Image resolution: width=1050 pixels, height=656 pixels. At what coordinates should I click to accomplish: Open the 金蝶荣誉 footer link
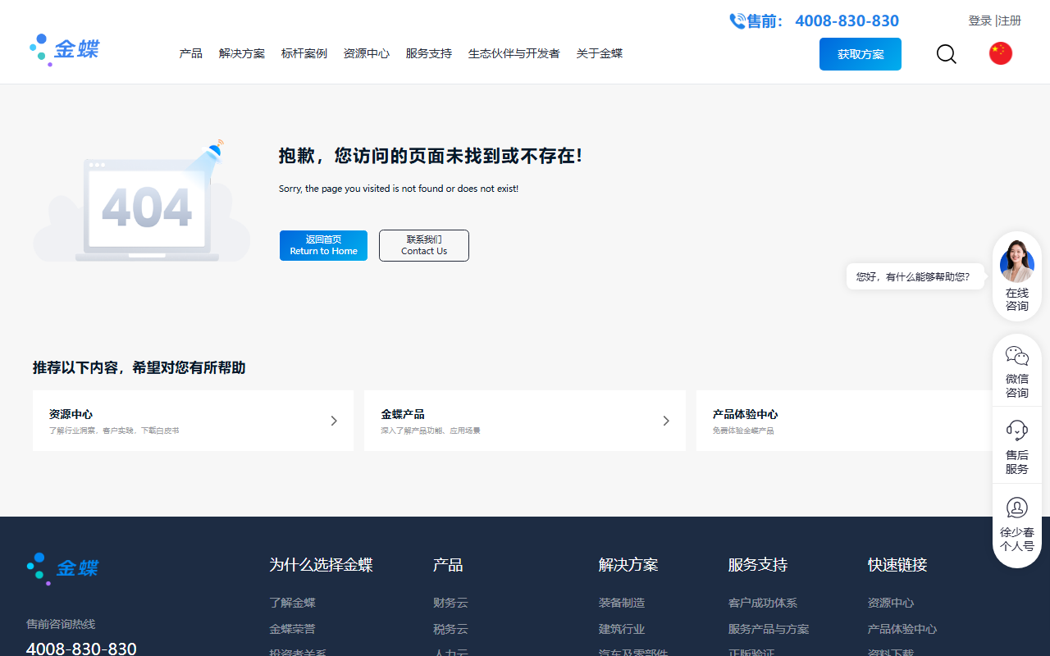[x=292, y=629]
